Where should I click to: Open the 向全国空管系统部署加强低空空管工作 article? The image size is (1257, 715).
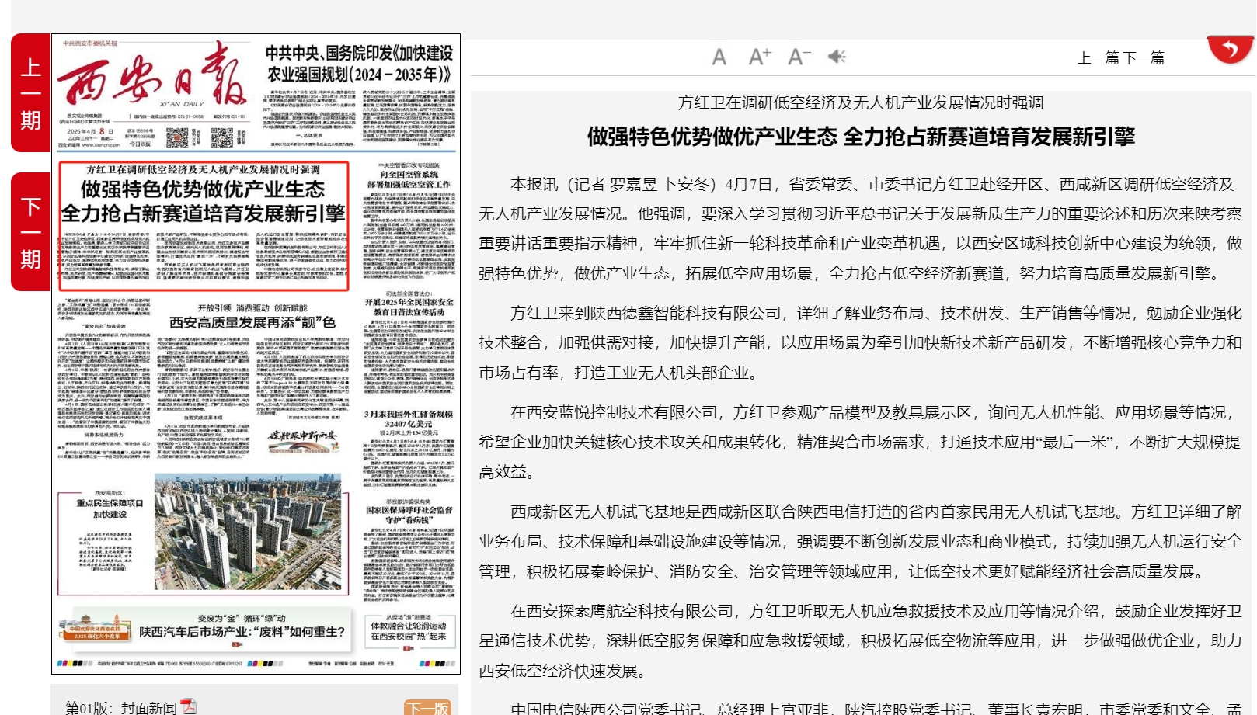409,179
